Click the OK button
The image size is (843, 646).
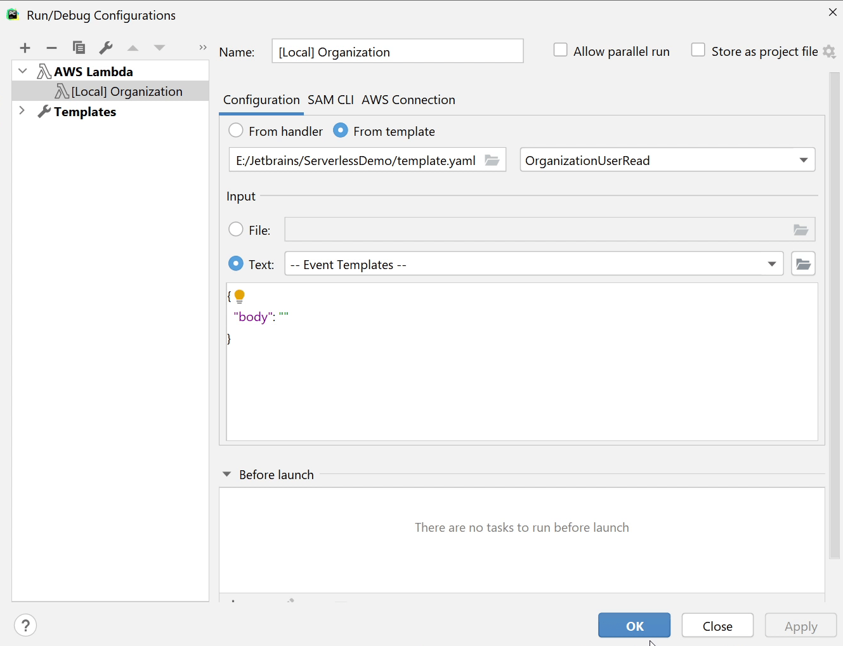[634, 626]
